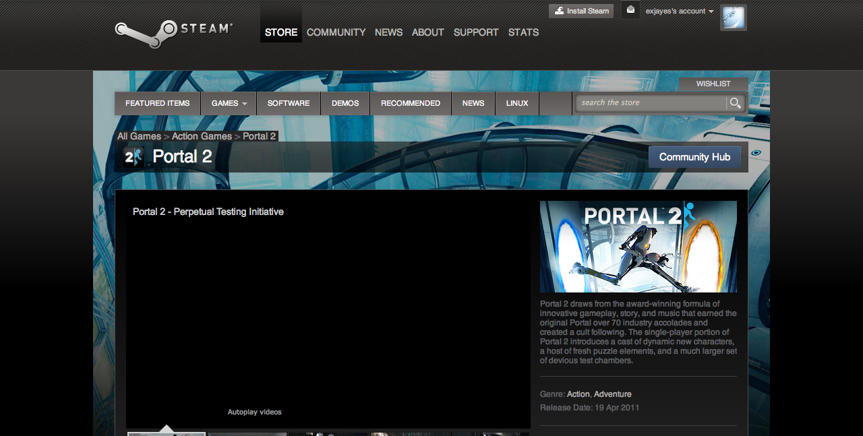Select Featured Items tab
The image size is (863, 436).
158,103
